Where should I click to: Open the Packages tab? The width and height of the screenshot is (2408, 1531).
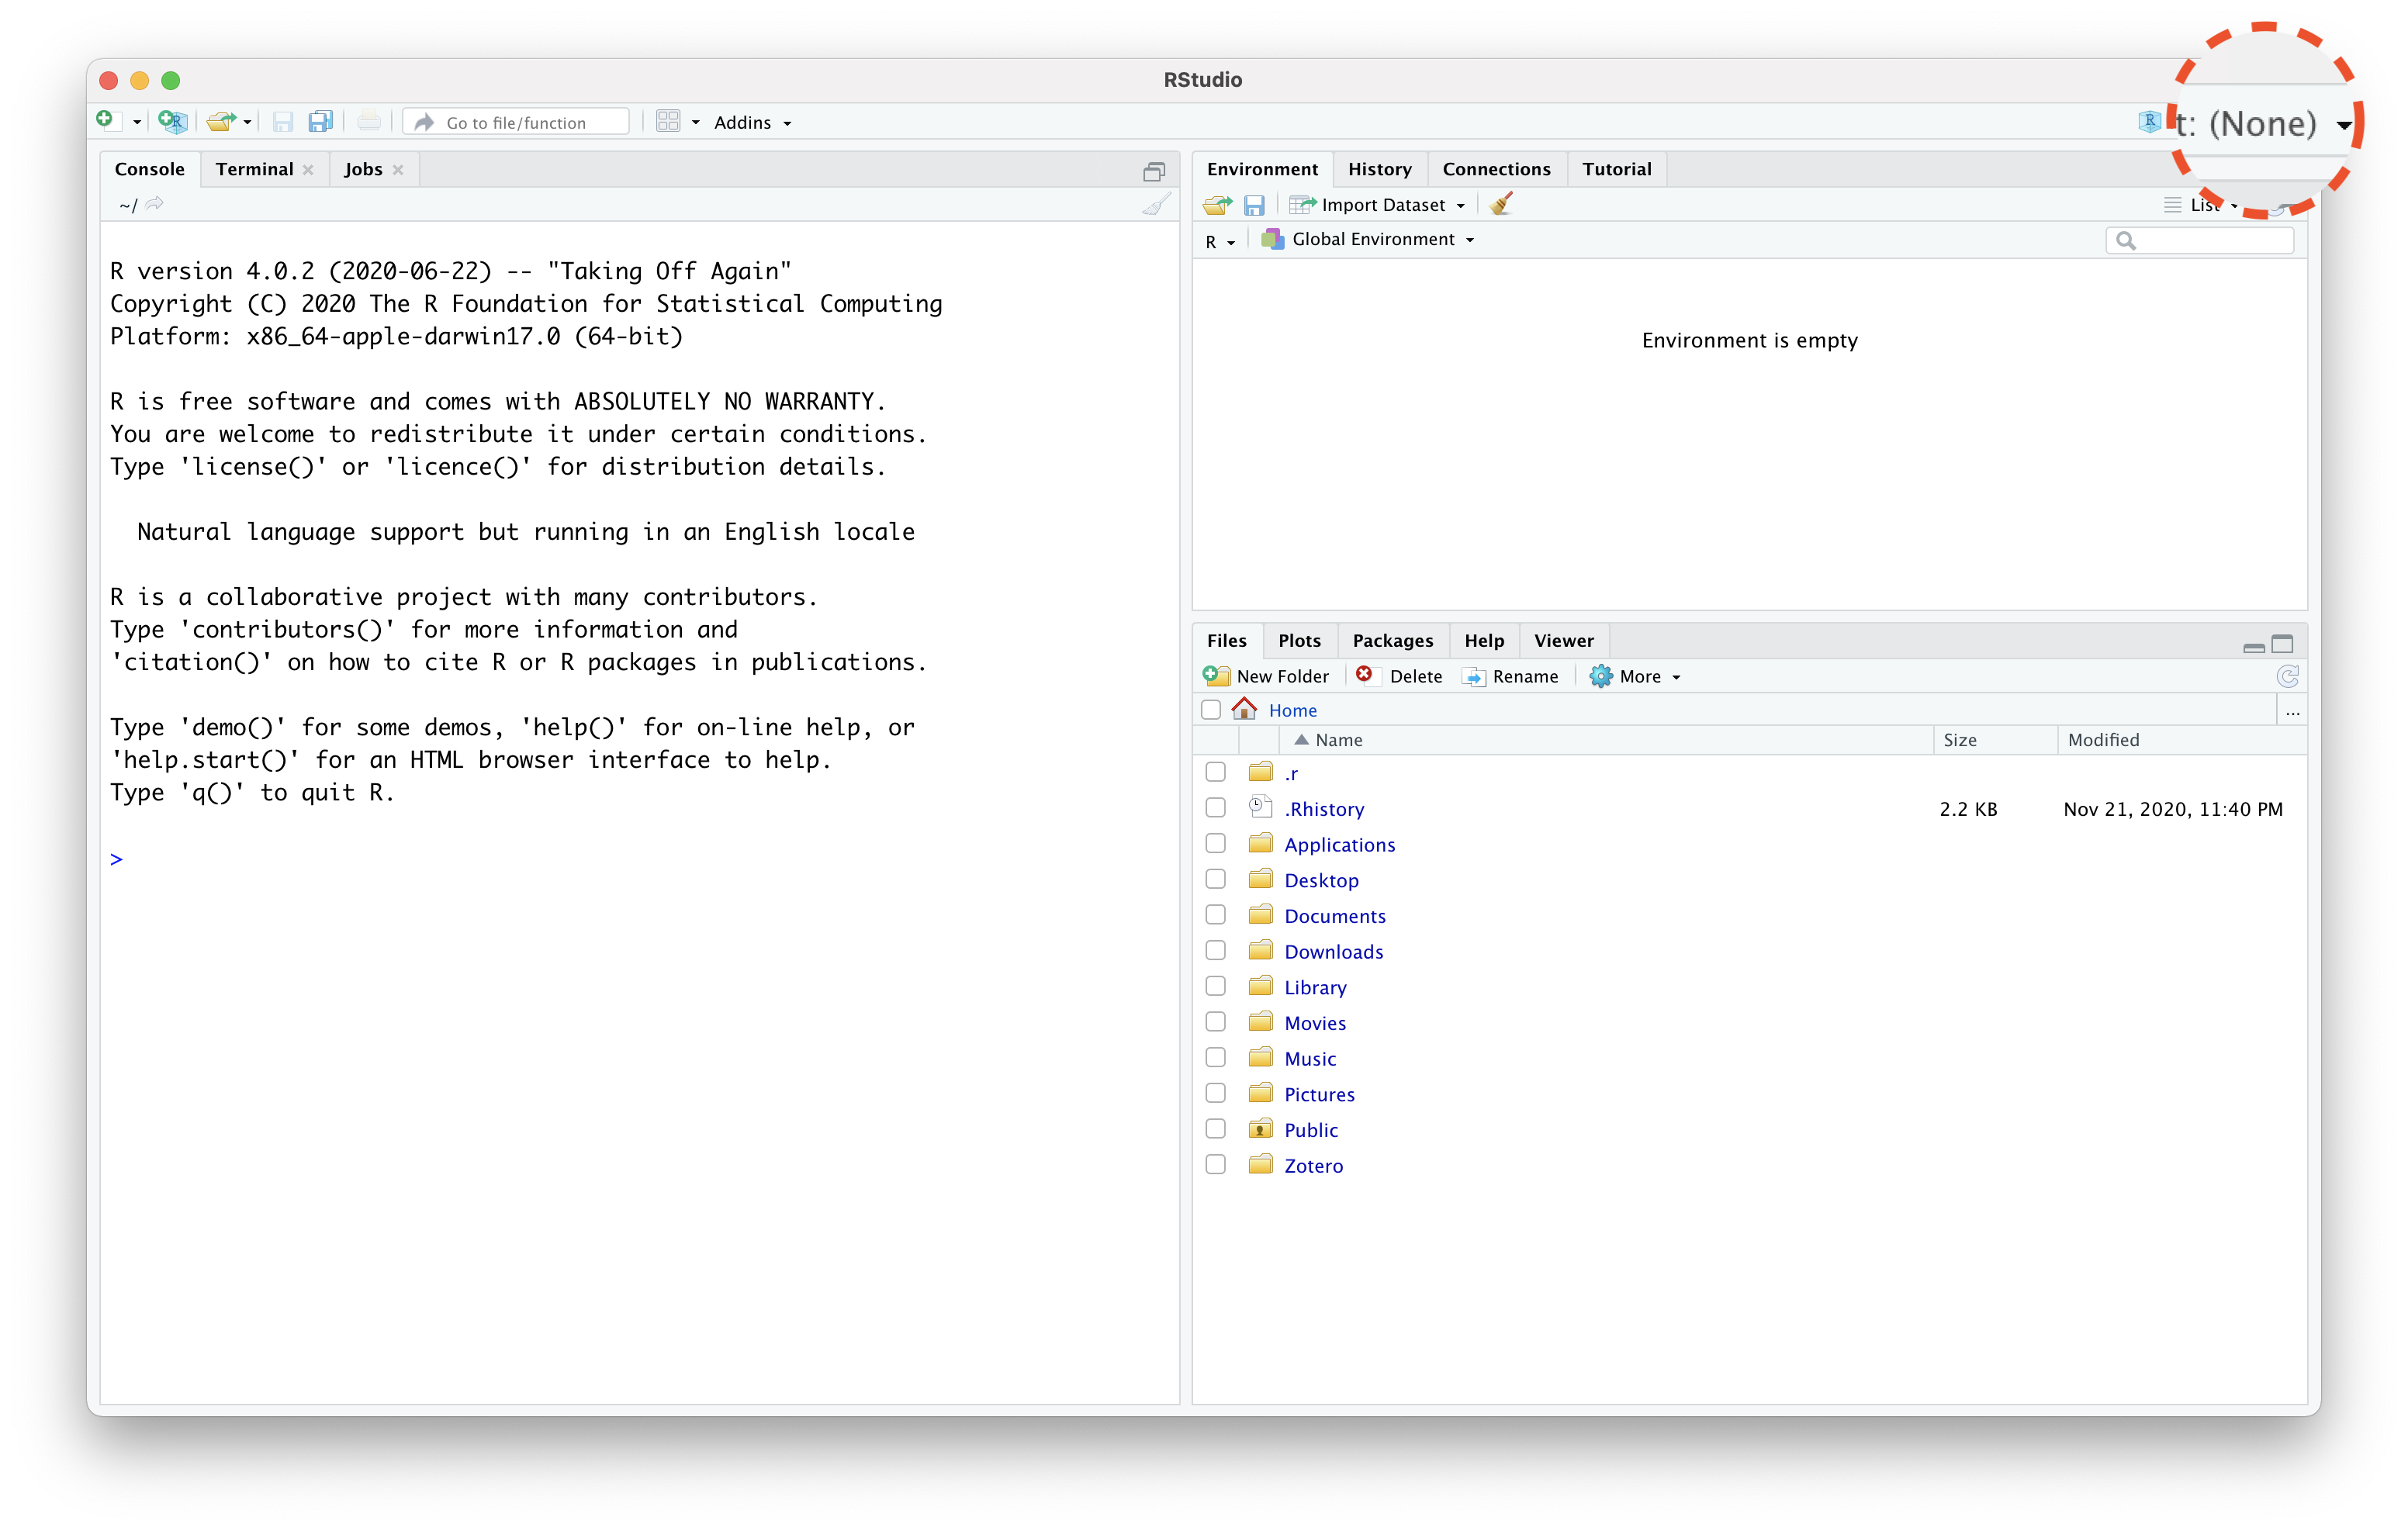(1392, 641)
